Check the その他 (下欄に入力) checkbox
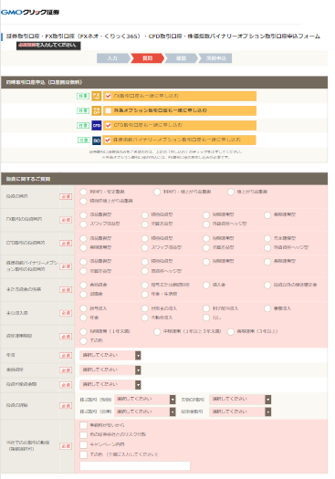 tap(83, 454)
